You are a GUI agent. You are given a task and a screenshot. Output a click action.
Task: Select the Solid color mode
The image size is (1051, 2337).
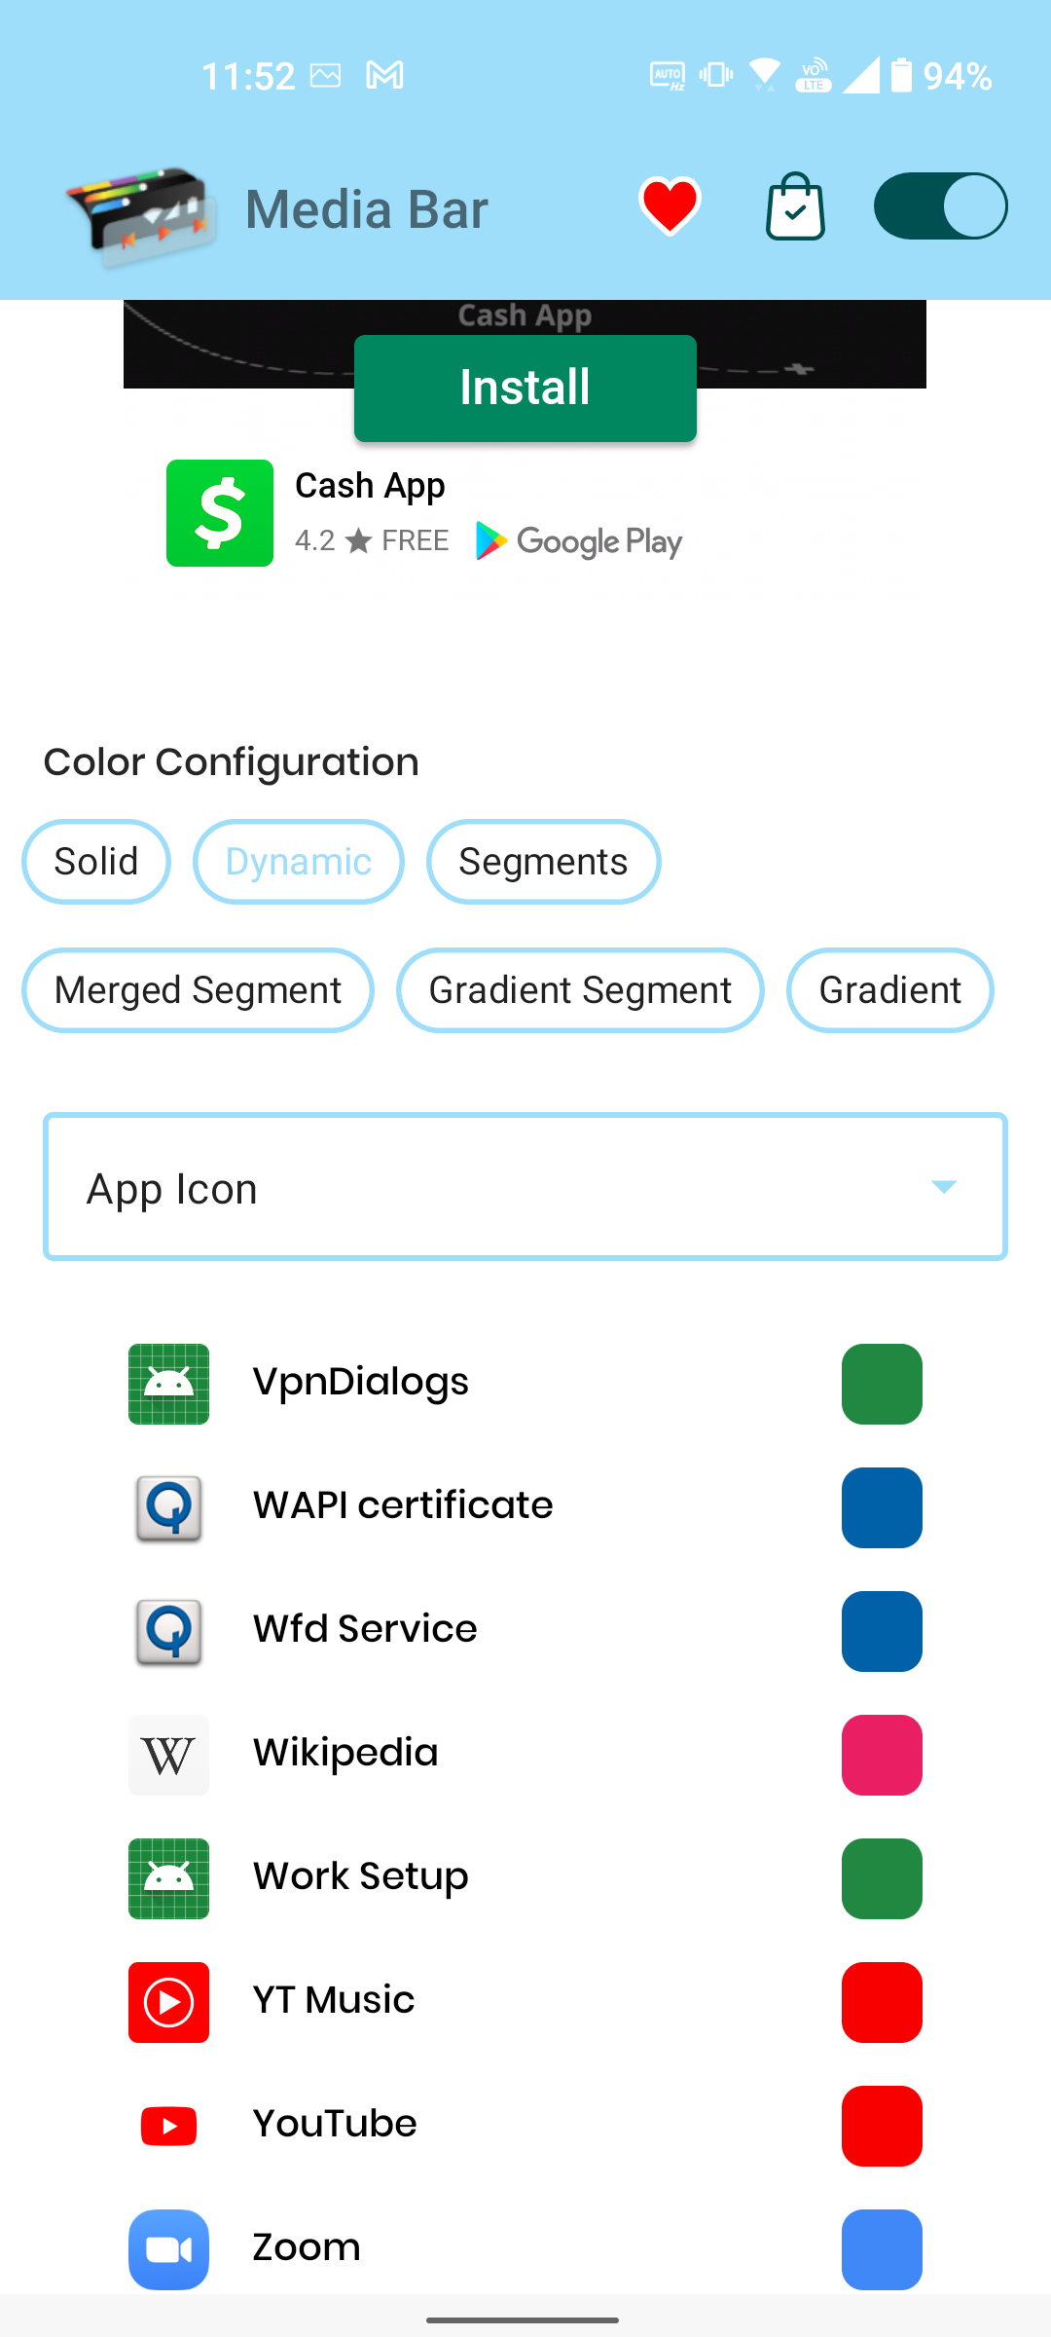tap(95, 861)
